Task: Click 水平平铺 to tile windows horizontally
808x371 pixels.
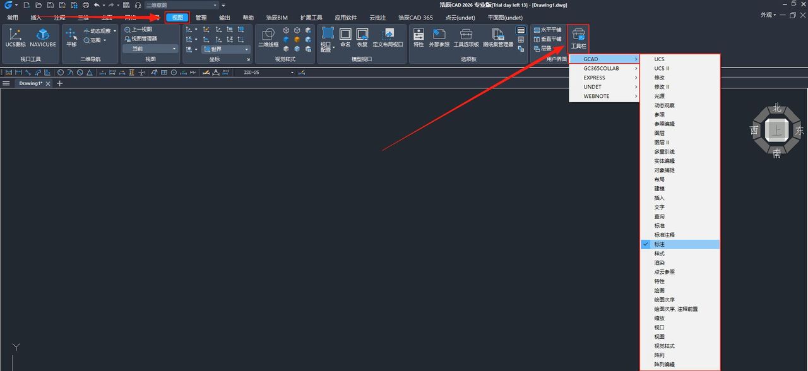Action: [x=547, y=30]
